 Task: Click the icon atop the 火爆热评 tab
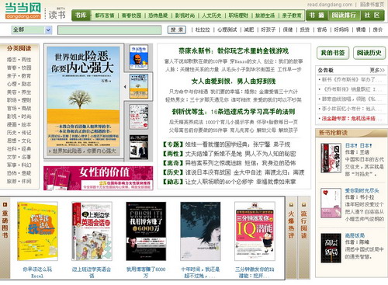pos(291,204)
